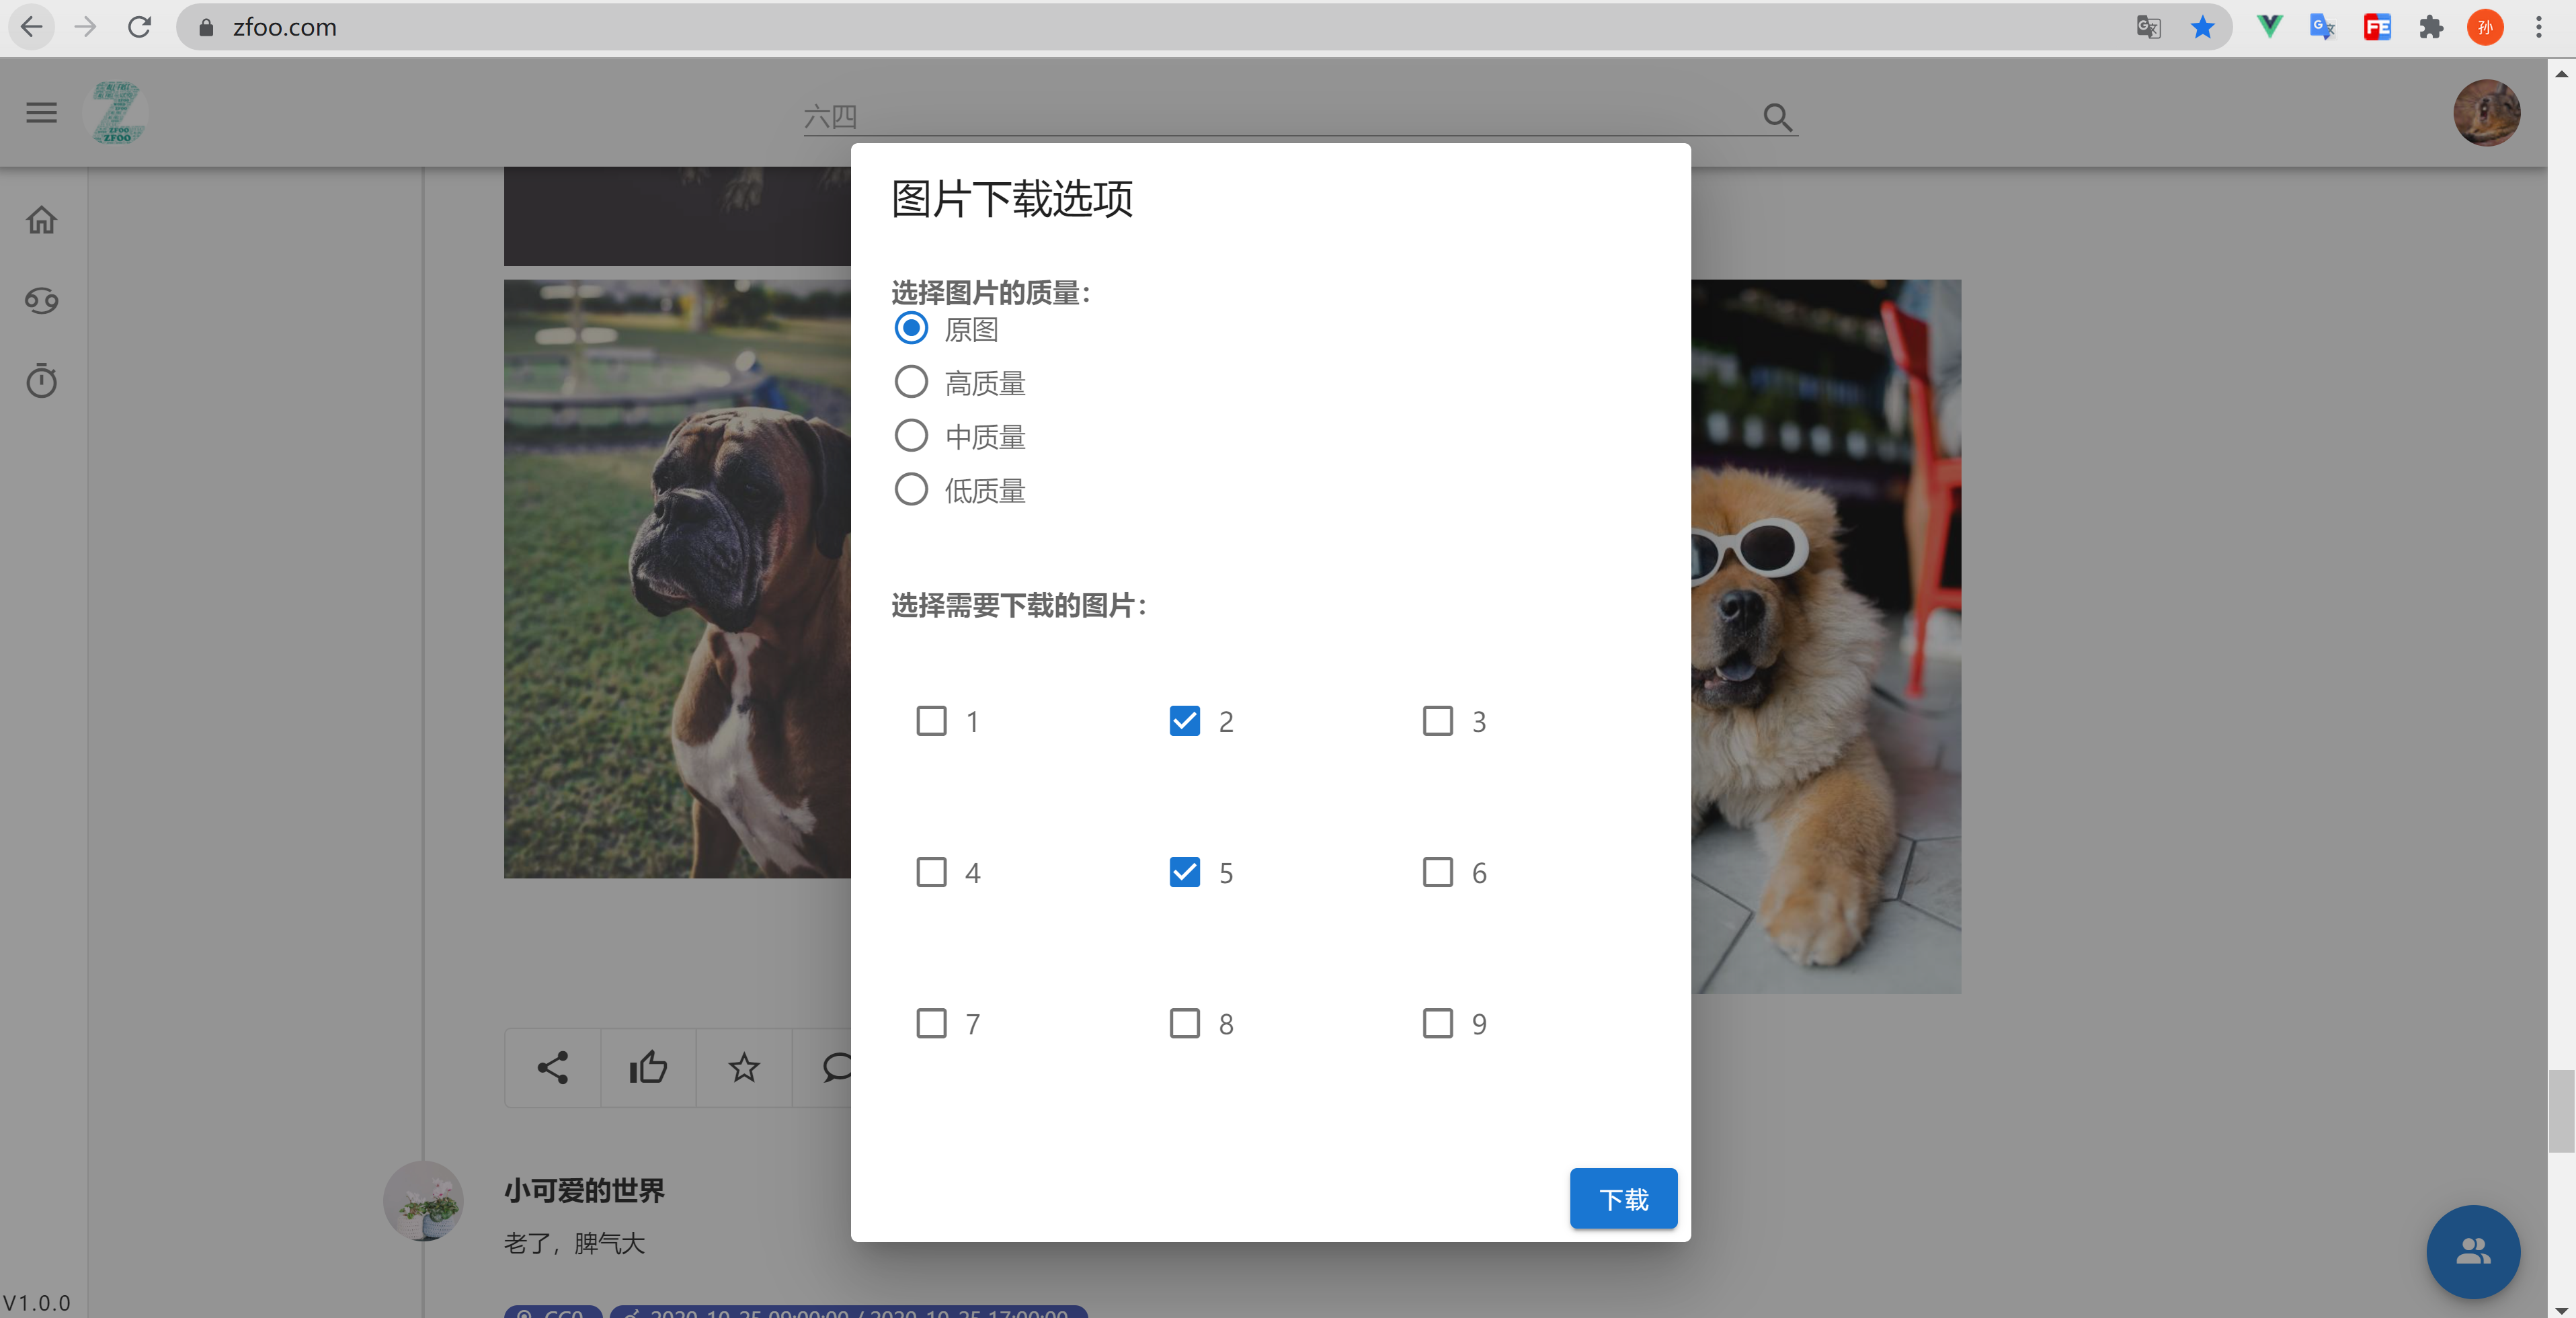This screenshot has height=1318, width=2576.
Task: Click the zfoo logo
Action: click(115, 112)
